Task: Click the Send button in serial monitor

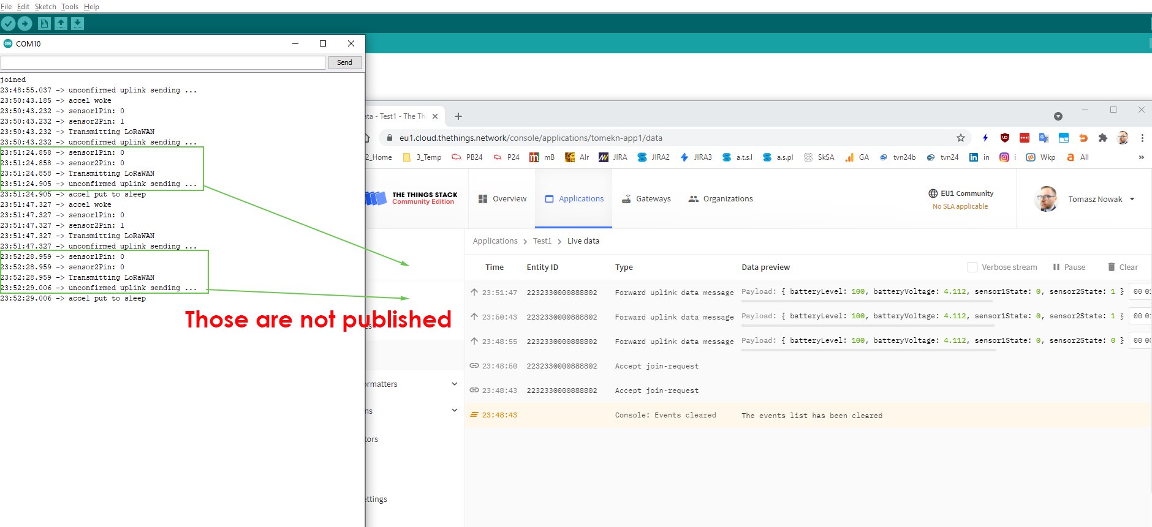Action: click(x=344, y=62)
